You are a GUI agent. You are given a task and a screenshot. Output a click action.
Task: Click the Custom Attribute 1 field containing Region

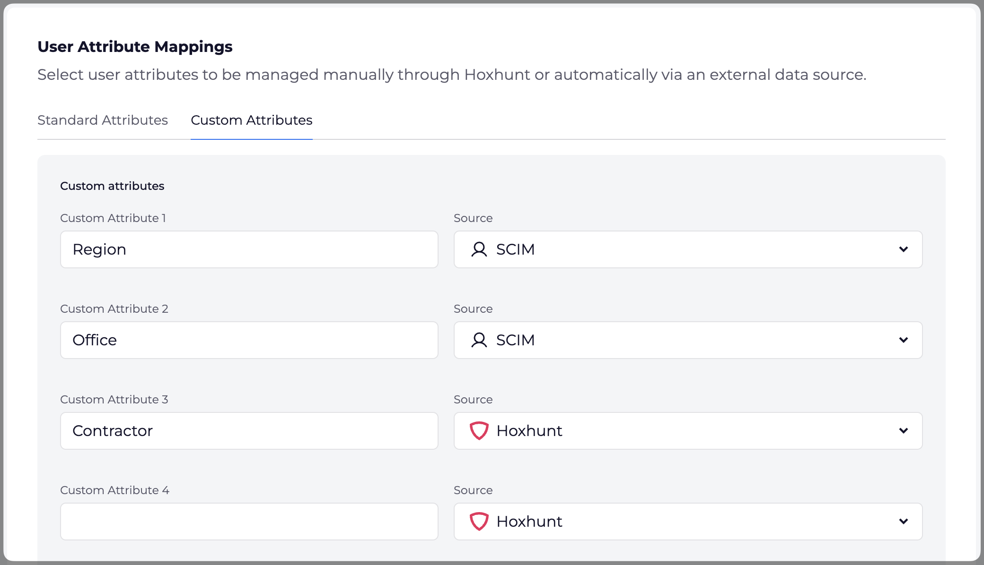point(249,249)
